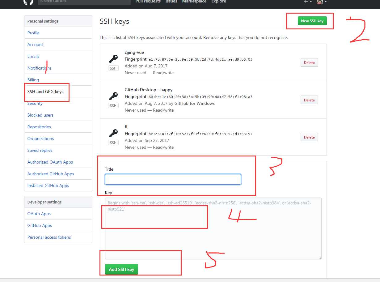This screenshot has width=380, height=282.
Task: Click the key icon for GitHub Desktop - happy
Action: click(x=113, y=96)
